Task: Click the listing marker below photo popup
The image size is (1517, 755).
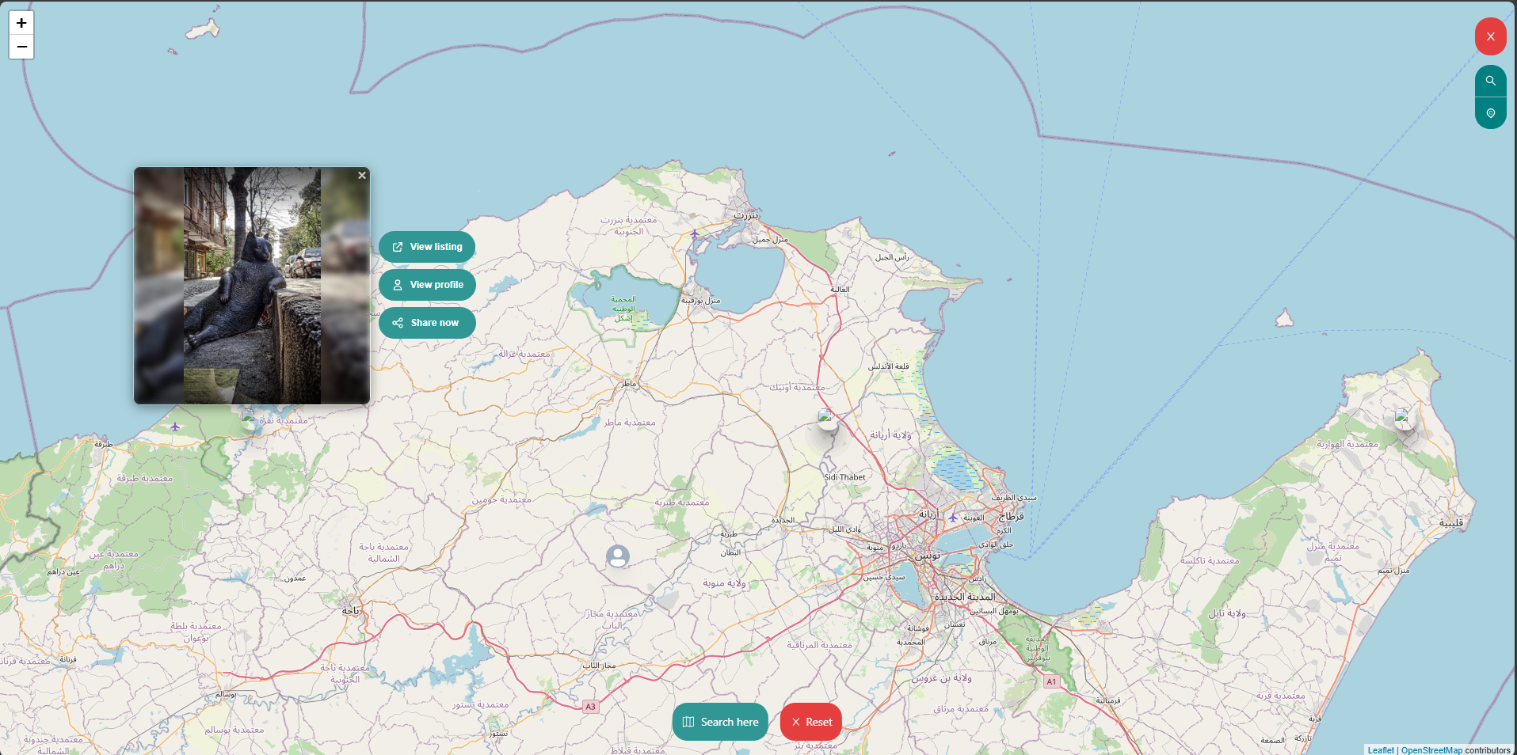Action: pos(249,416)
